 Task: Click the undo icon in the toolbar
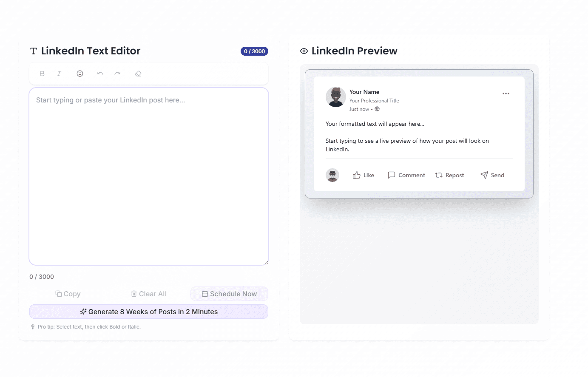click(x=100, y=73)
